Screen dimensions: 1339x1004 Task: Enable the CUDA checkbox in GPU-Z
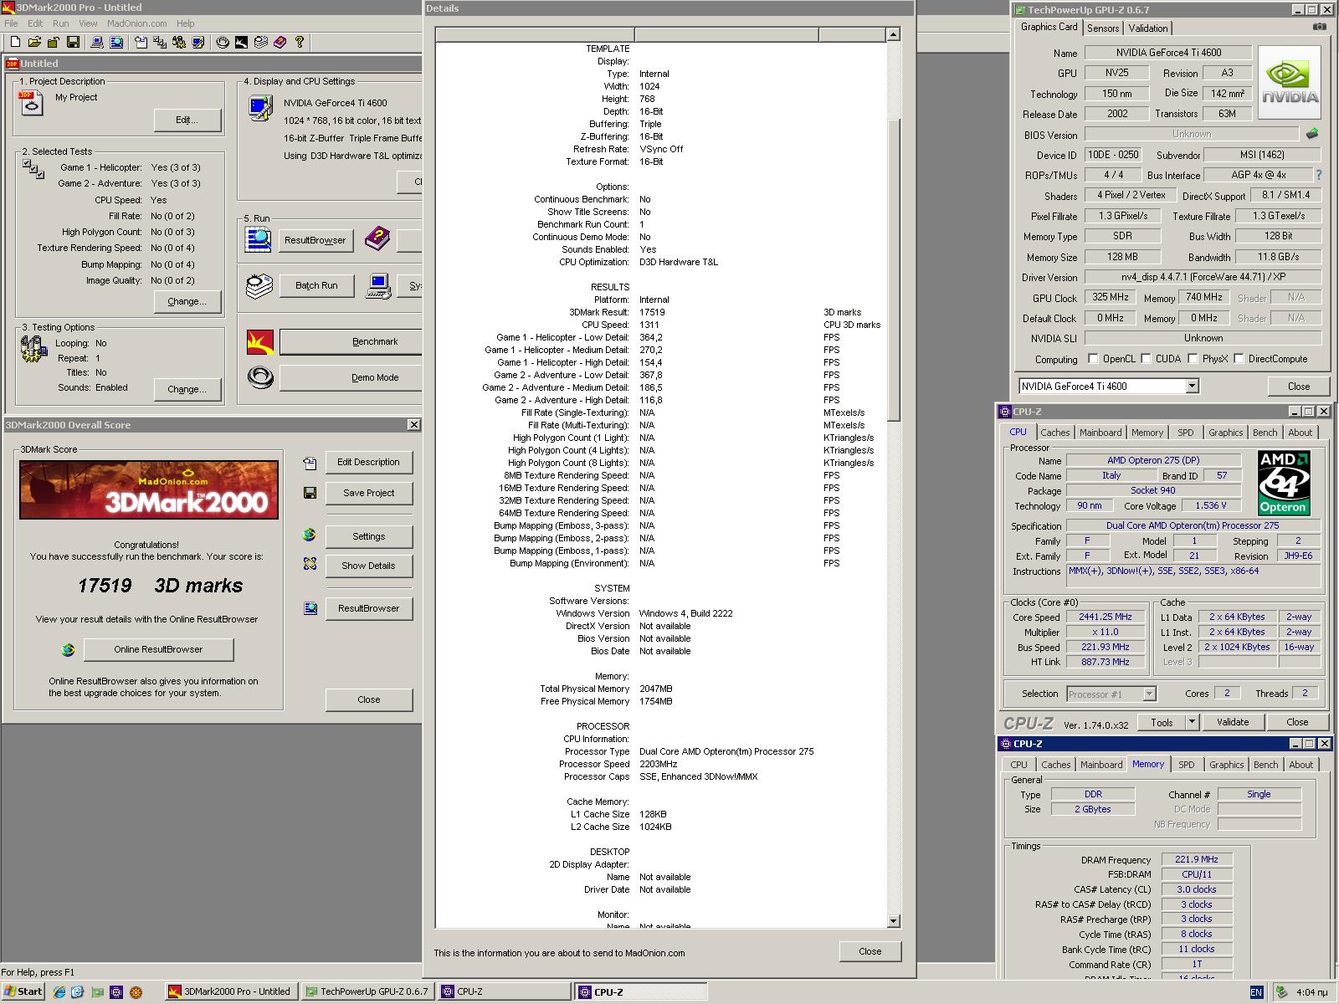(x=1146, y=358)
